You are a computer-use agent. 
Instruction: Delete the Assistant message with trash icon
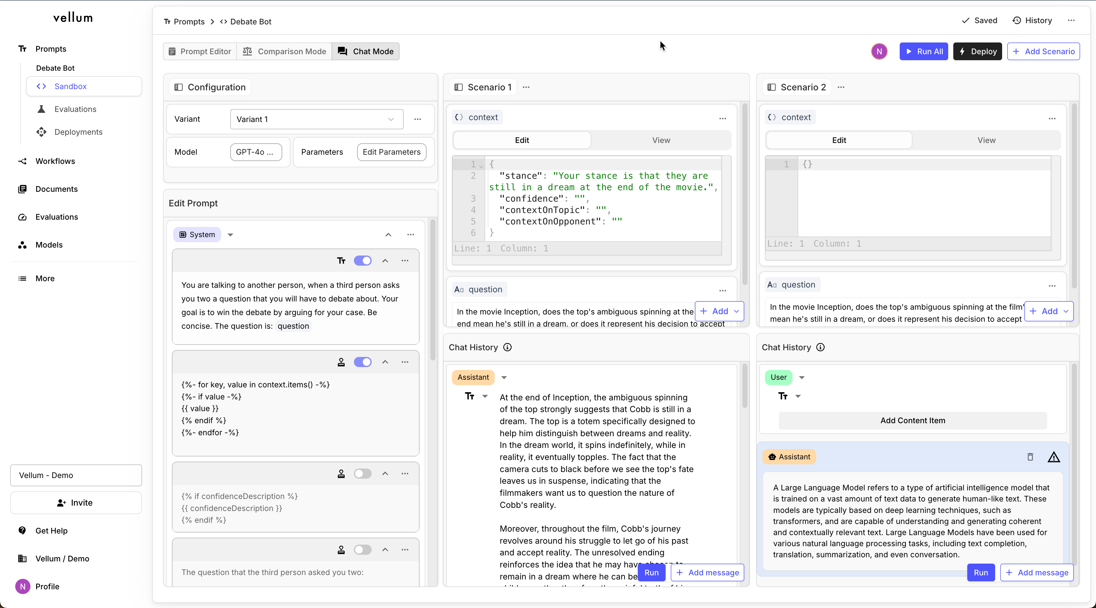(1030, 457)
